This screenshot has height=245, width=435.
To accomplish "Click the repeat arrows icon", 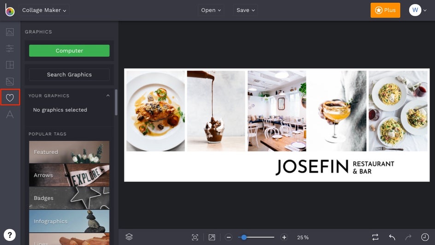I will (375, 237).
